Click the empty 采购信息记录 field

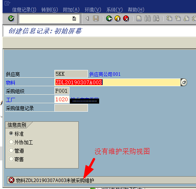[71, 108]
